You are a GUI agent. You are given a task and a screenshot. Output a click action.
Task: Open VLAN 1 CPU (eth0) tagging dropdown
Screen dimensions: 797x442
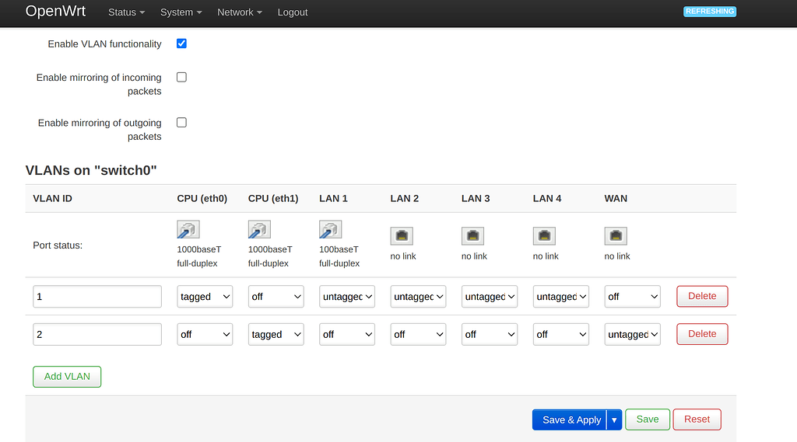pyautogui.click(x=205, y=297)
